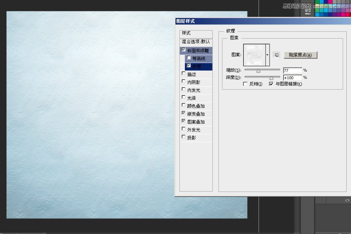Select 混合选项:默认 blending options

[196, 42]
